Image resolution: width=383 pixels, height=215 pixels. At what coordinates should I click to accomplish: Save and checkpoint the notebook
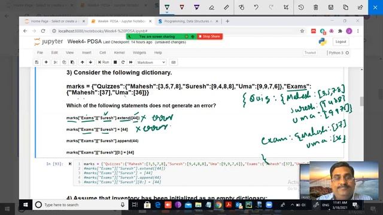pos(37,62)
